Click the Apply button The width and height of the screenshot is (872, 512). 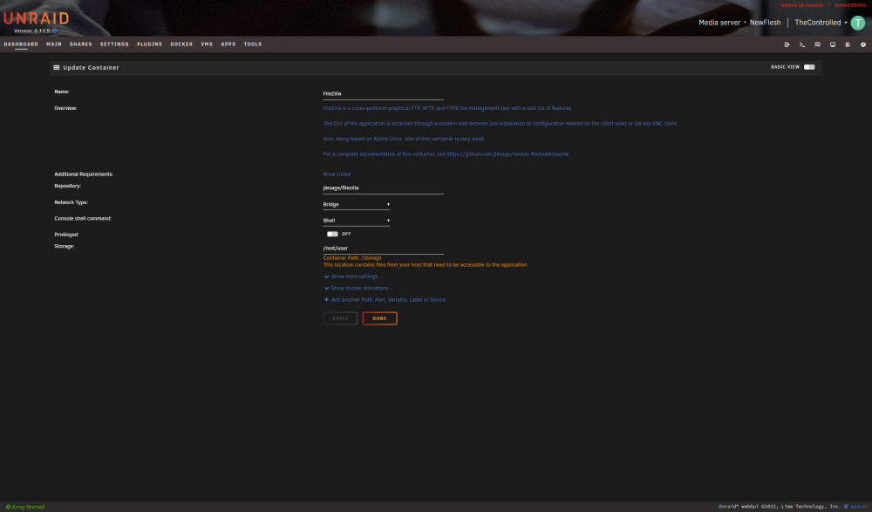click(340, 318)
